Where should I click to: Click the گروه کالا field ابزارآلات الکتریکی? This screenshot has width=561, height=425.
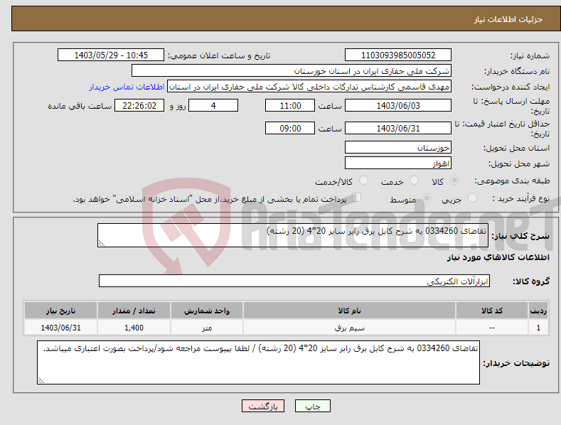click(294, 281)
